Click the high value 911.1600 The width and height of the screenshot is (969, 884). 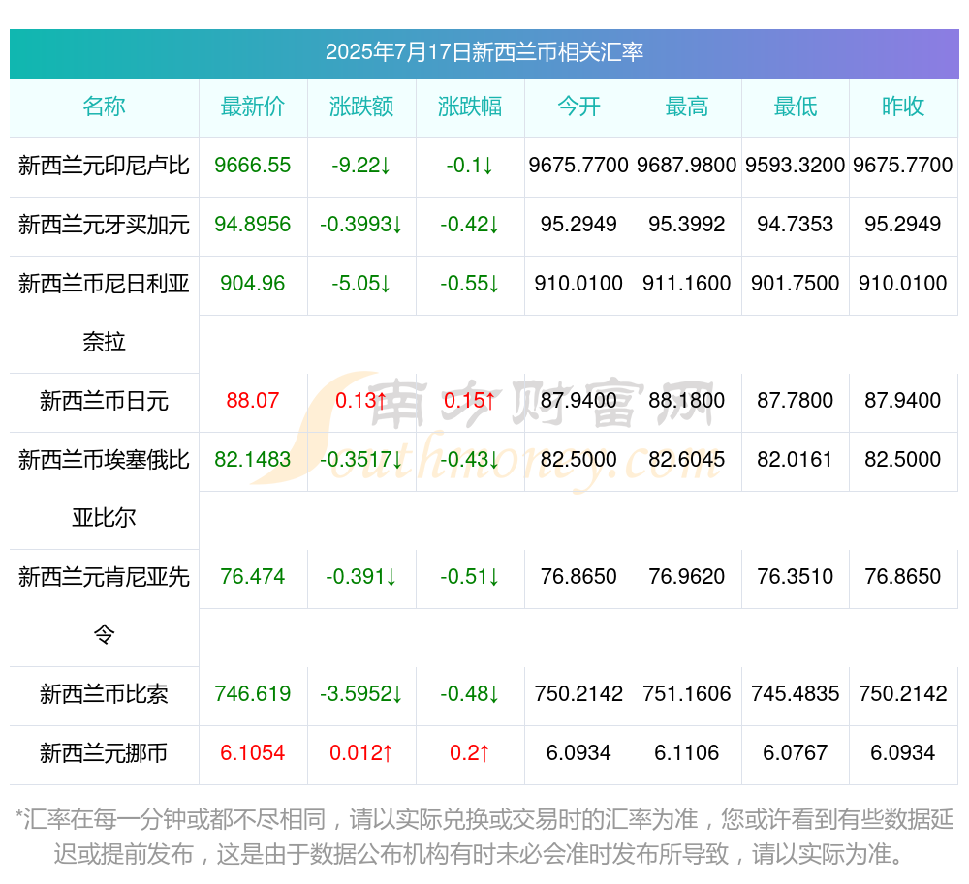(x=687, y=284)
